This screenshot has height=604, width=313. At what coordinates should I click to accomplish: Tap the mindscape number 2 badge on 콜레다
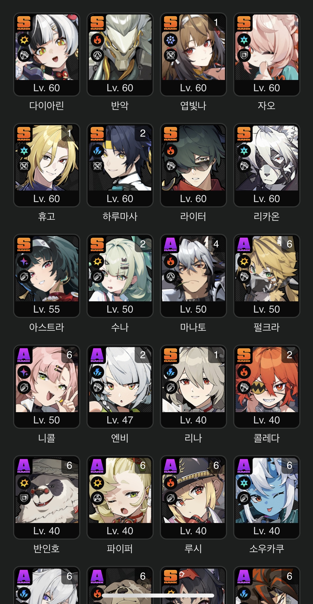289,355
